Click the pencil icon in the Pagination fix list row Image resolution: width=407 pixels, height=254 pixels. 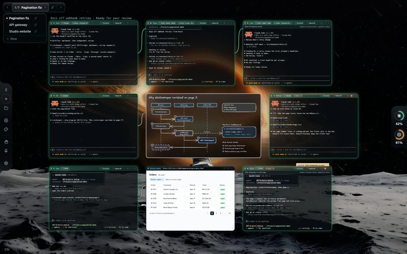point(36,18)
